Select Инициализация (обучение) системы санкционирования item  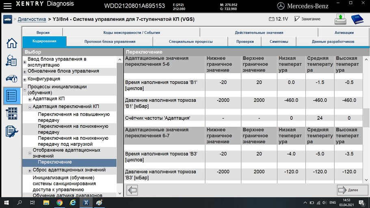click(x=64, y=184)
